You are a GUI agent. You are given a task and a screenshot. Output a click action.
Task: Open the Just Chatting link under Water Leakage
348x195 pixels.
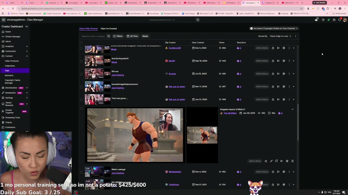pyautogui.click(x=118, y=173)
